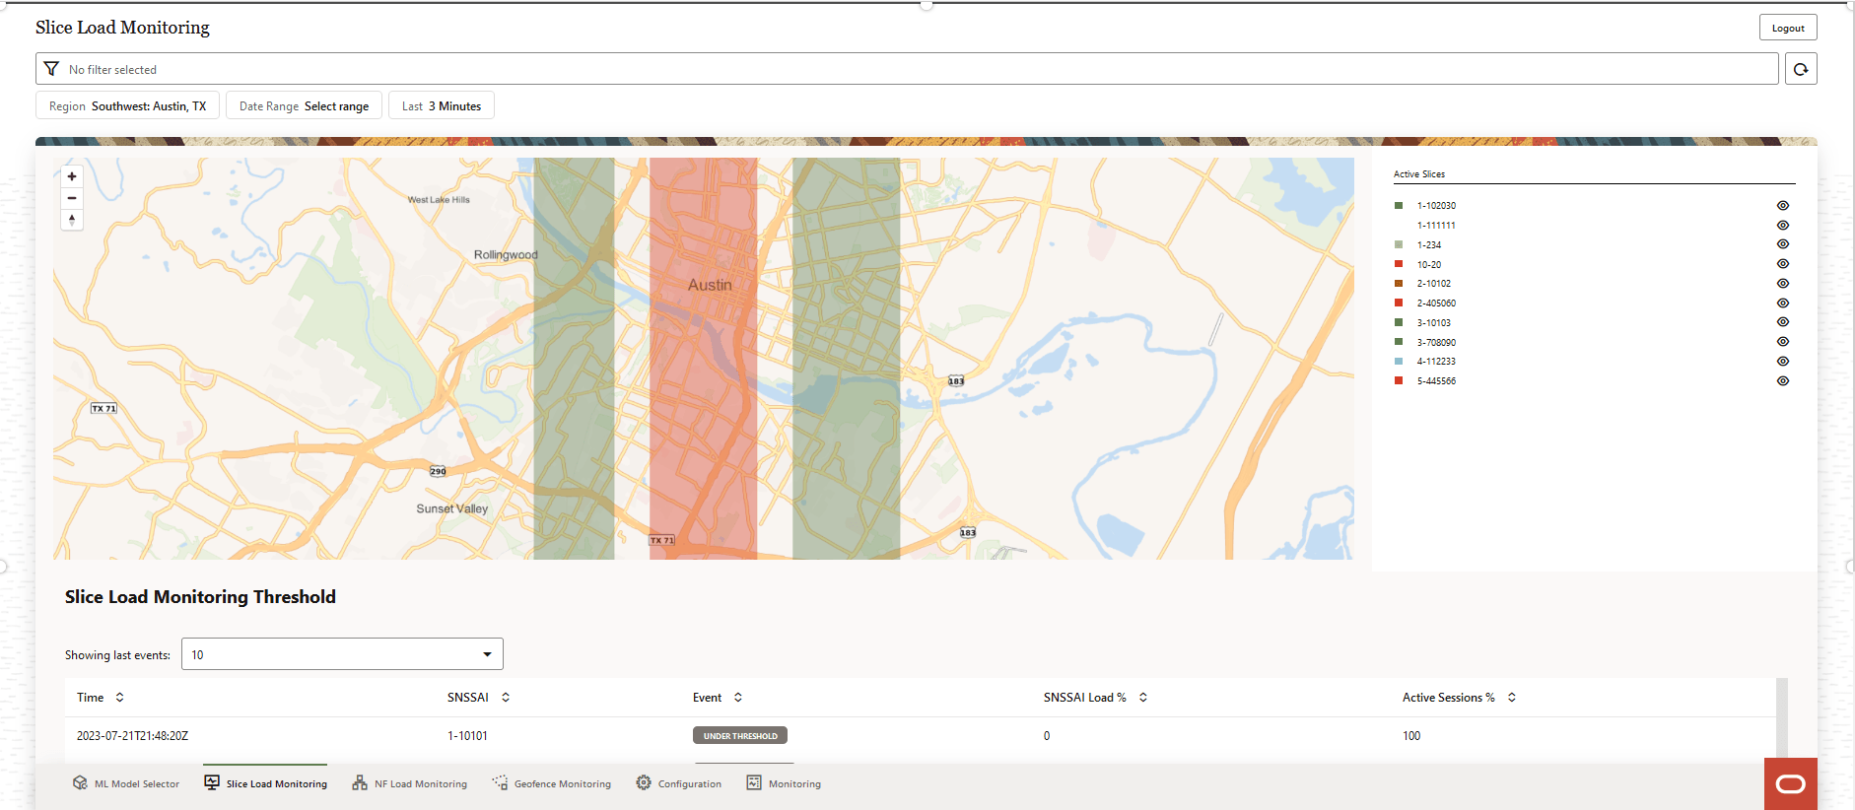Toggle visibility of slice 3-10103

[x=1783, y=322]
